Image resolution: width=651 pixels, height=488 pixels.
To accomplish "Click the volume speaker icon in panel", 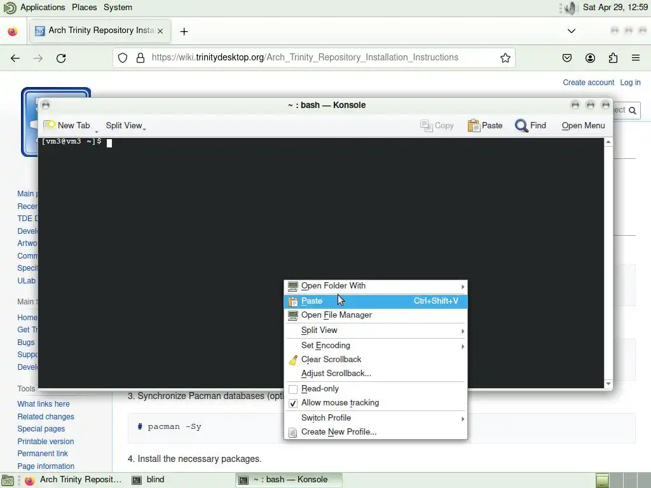I will point(570,8).
